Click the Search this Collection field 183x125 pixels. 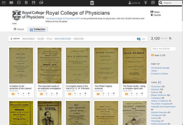(x=164, y=49)
